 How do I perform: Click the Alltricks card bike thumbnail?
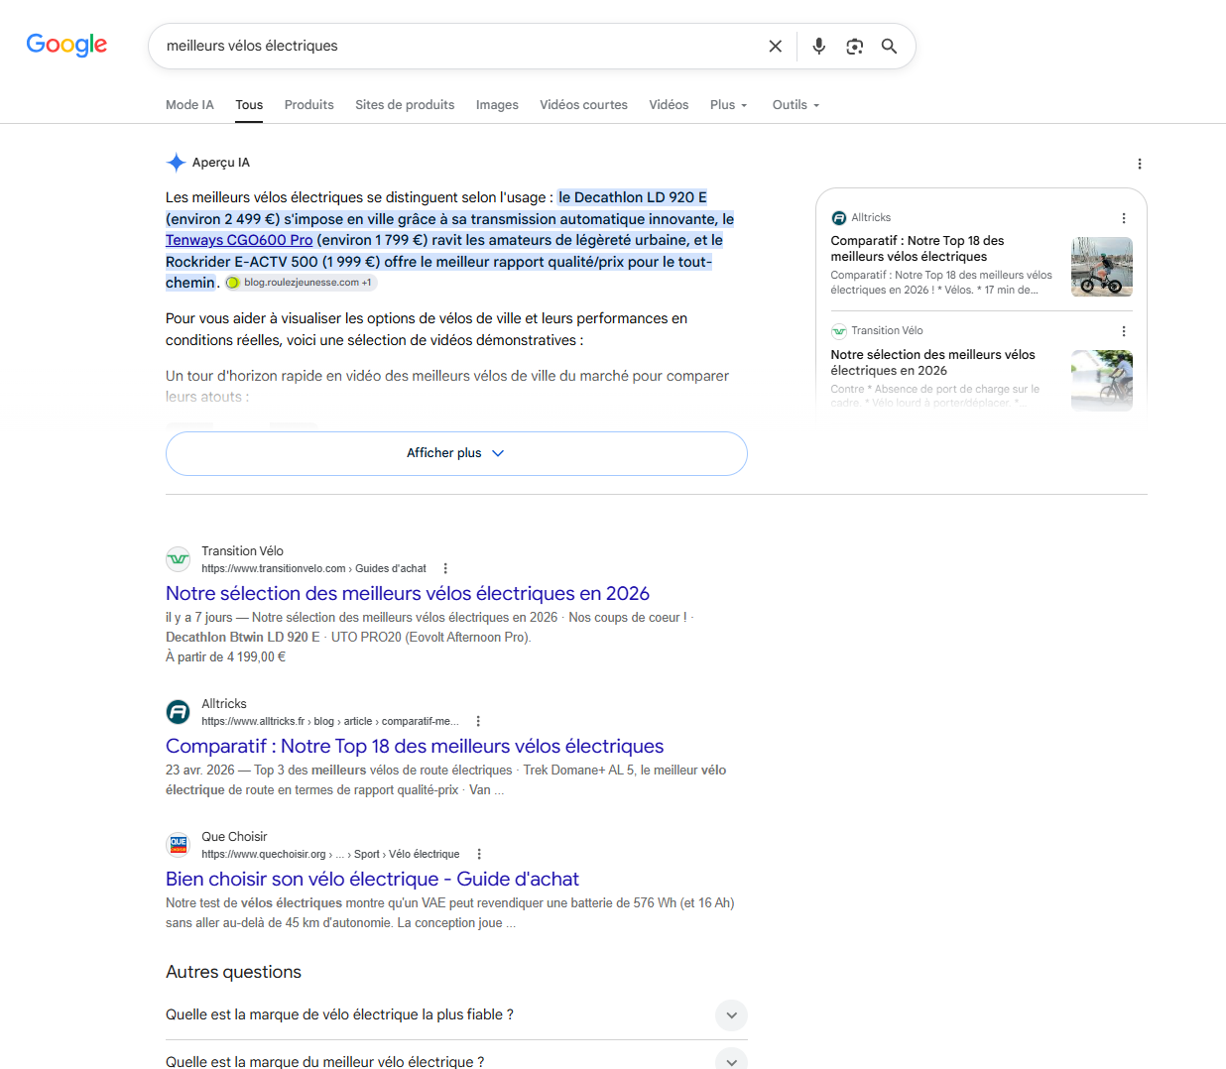click(1102, 267)
